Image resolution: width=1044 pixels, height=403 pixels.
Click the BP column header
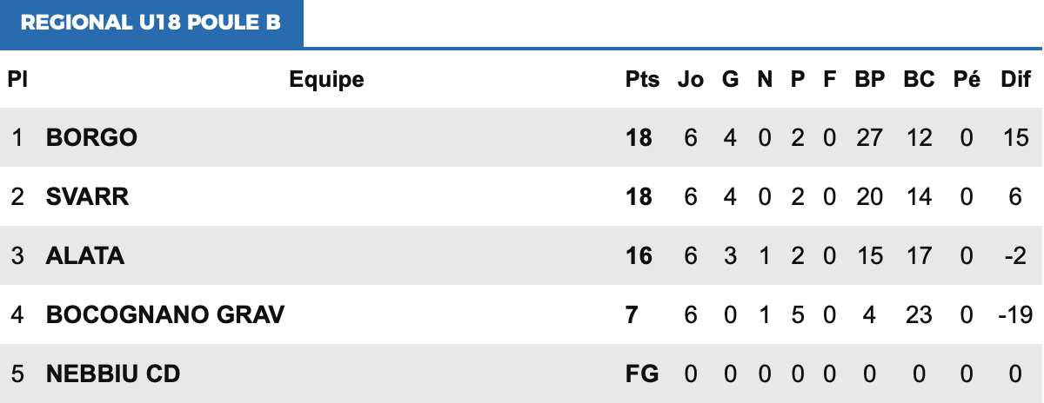[869, 80]
